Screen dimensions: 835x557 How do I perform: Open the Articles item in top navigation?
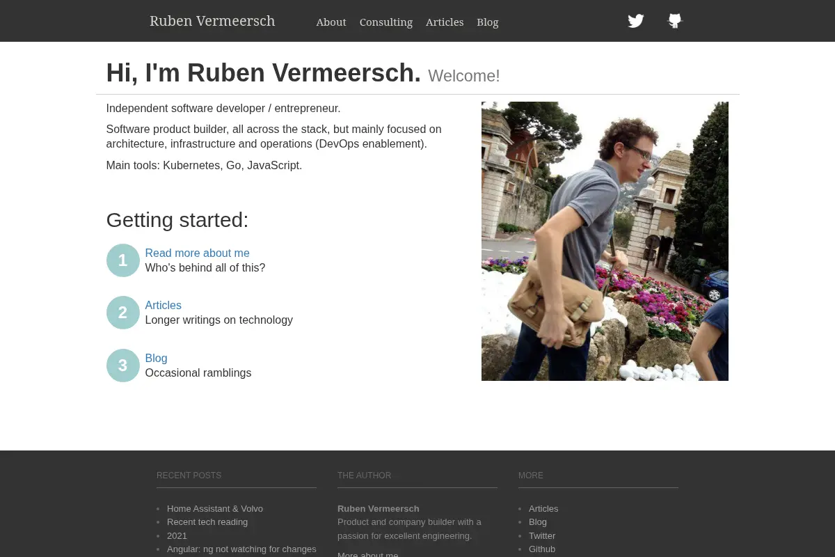click(x=445, y=22)
